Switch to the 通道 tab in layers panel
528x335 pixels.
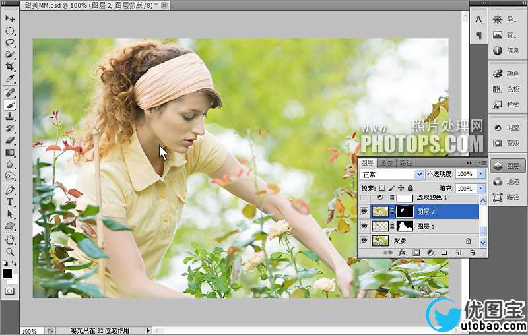[387, 163]
